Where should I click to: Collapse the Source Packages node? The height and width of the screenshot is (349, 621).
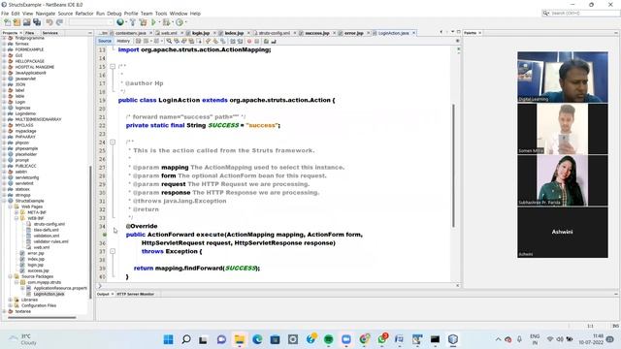tap(11, 276)
